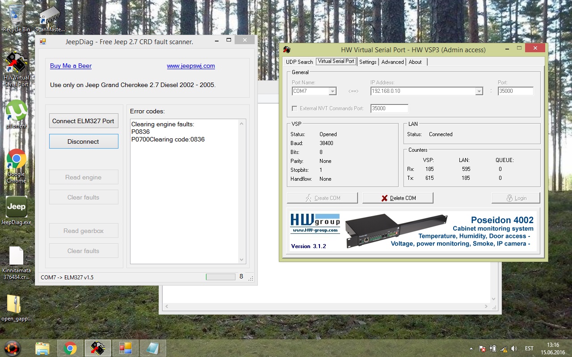Click the Action Center flag tray icon
This screenshot has height=357, width=572.
pyautogui.click(x=482, y=349)
